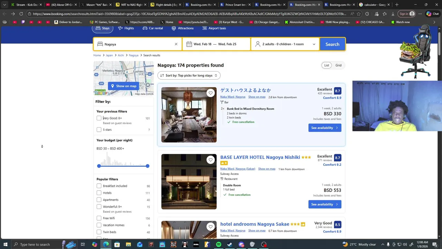The width and height of the screenshot is (442, 249).
Task: Open the Airport taxis tab
Action: (x=214, y=28)
